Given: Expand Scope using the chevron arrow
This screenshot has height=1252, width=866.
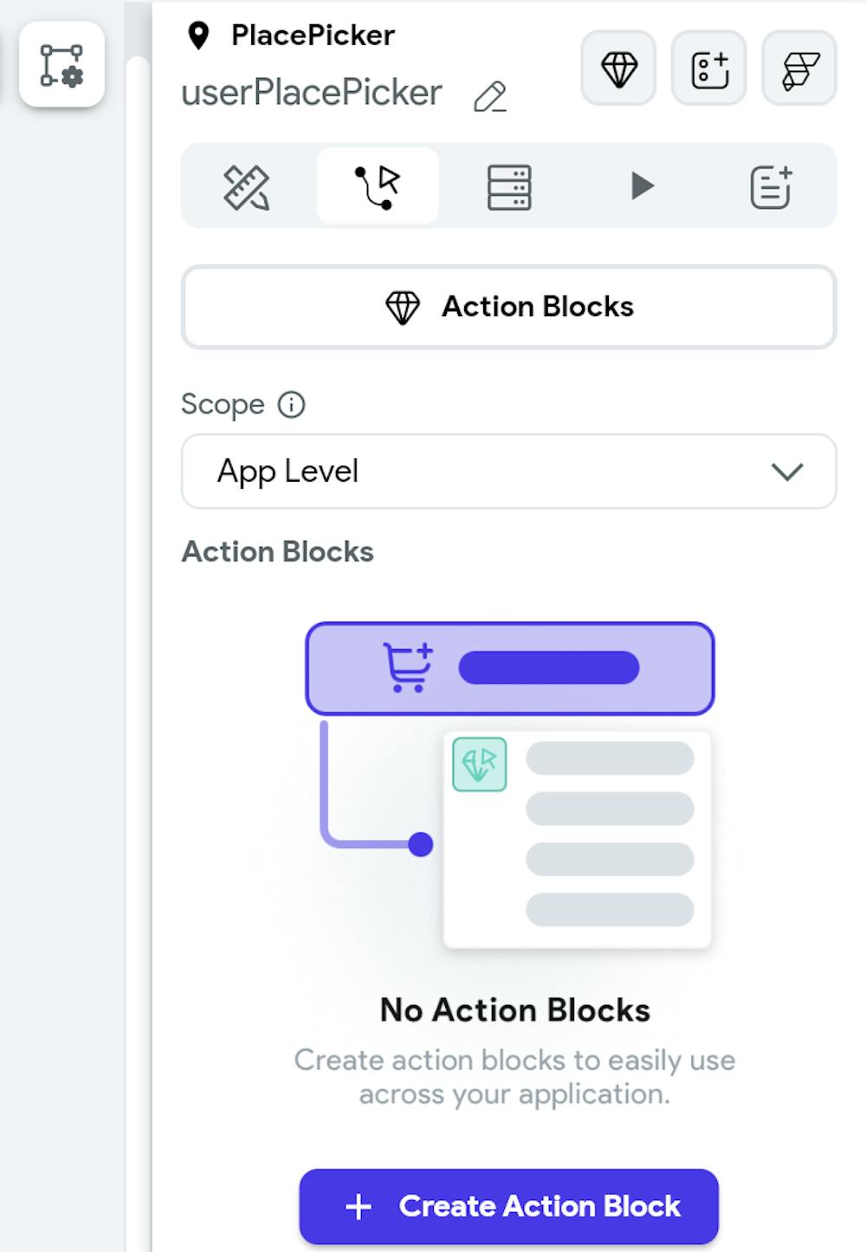Looking at the screenshot, I should click(787, 472).
